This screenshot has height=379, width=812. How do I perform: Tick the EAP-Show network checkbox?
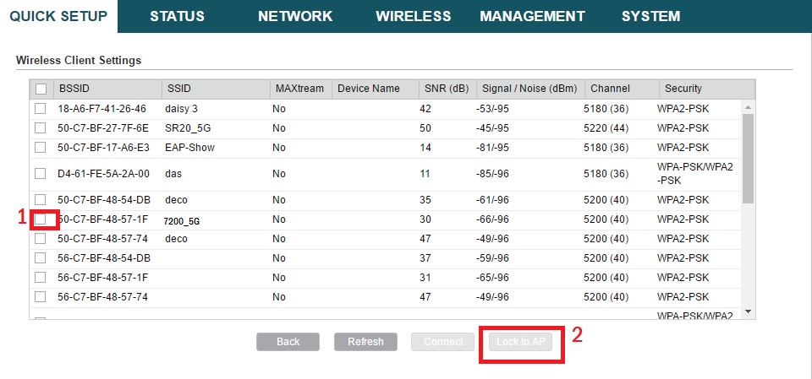40,148
